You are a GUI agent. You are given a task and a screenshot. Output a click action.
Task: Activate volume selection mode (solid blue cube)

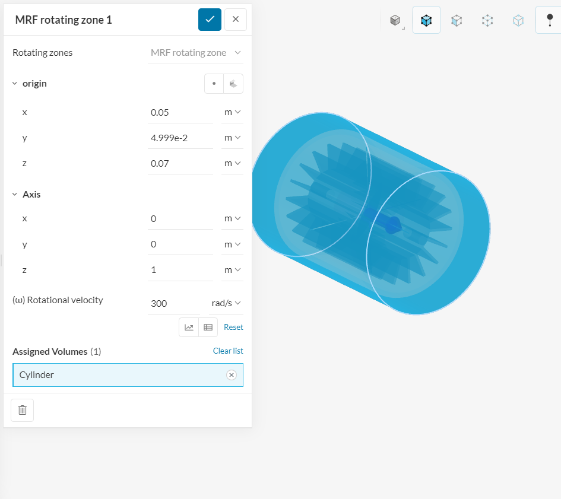pyautogui.click(x=426, y=20)
